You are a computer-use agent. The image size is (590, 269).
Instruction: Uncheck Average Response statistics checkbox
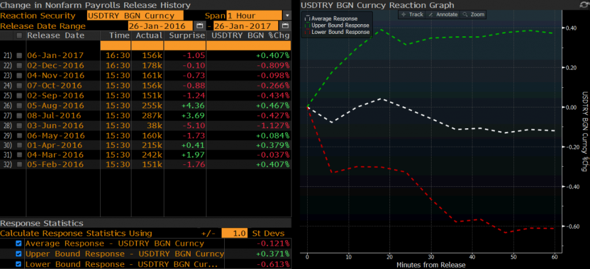tap(19, 244)
